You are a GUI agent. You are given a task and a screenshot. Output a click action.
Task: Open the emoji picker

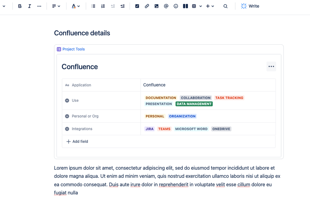[176, 6]
